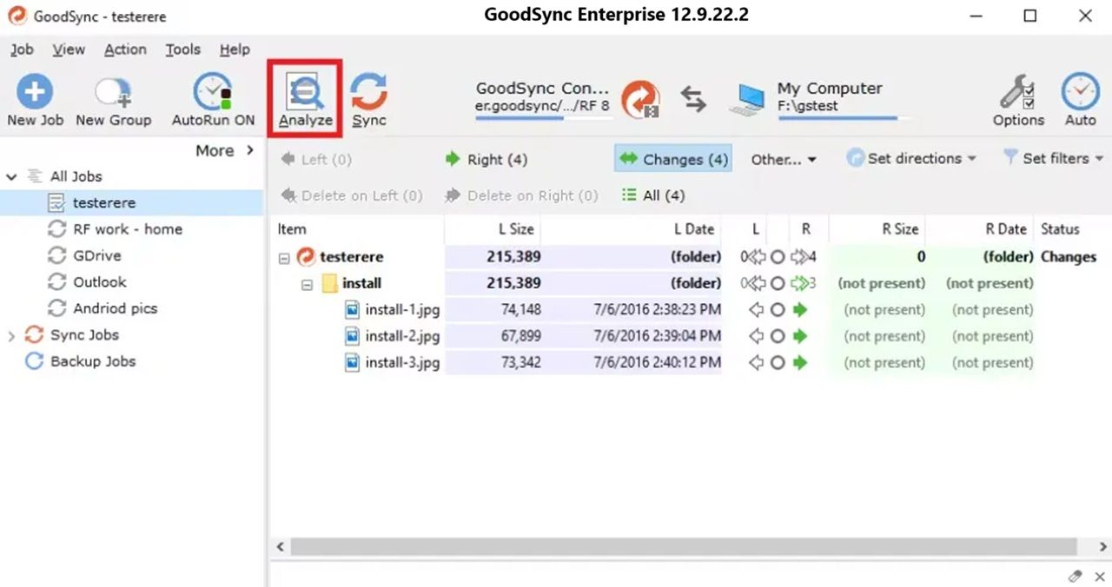Select the Outlook job

click(x=99, y=282)
